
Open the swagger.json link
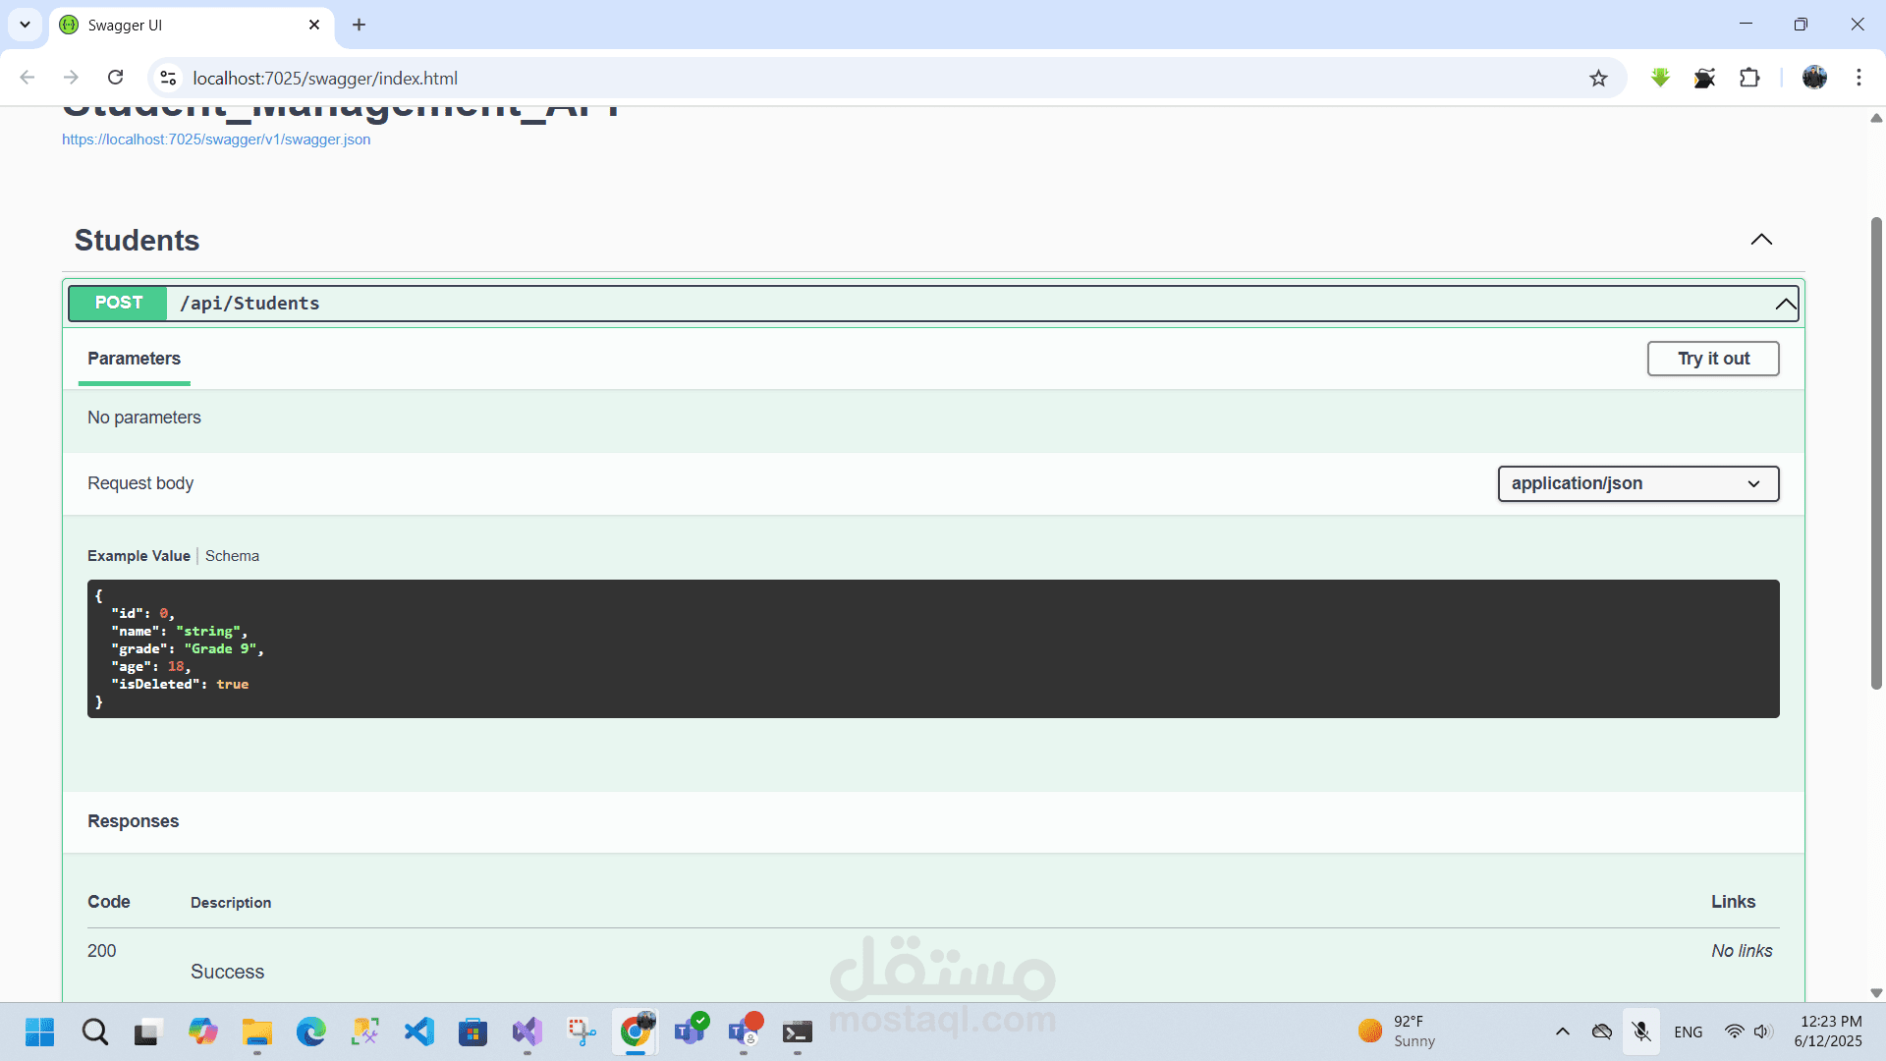point(216,140)
